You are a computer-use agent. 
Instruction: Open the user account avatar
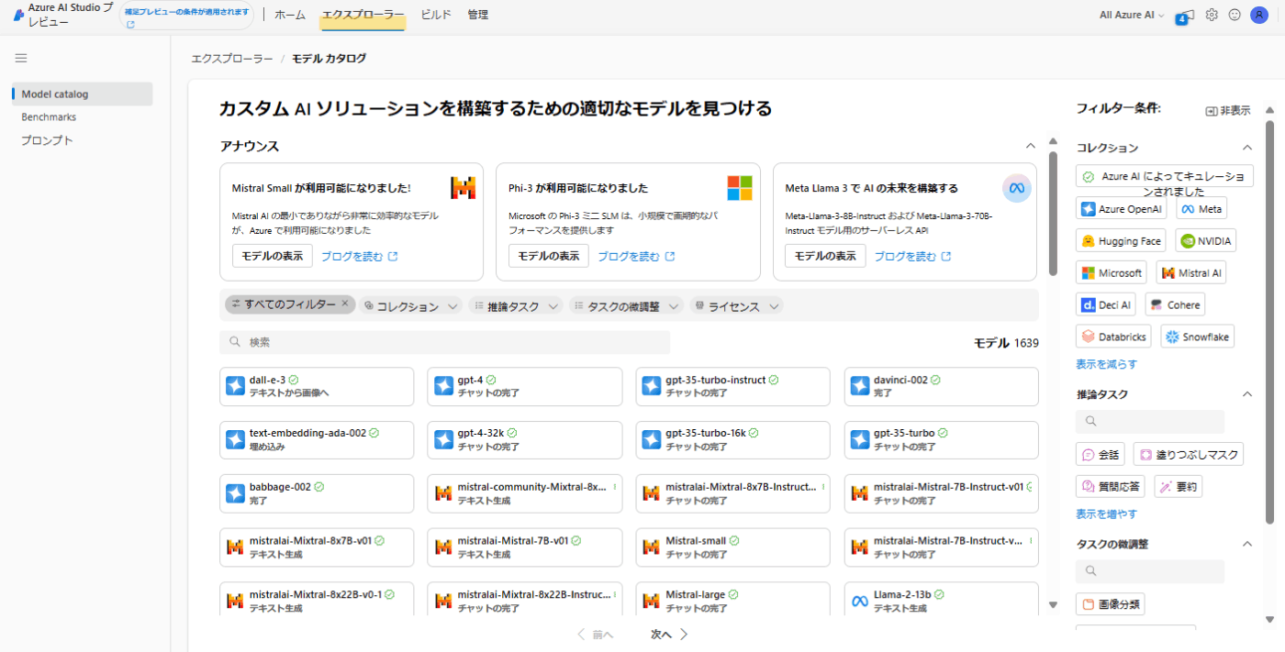coord(1259,15)
